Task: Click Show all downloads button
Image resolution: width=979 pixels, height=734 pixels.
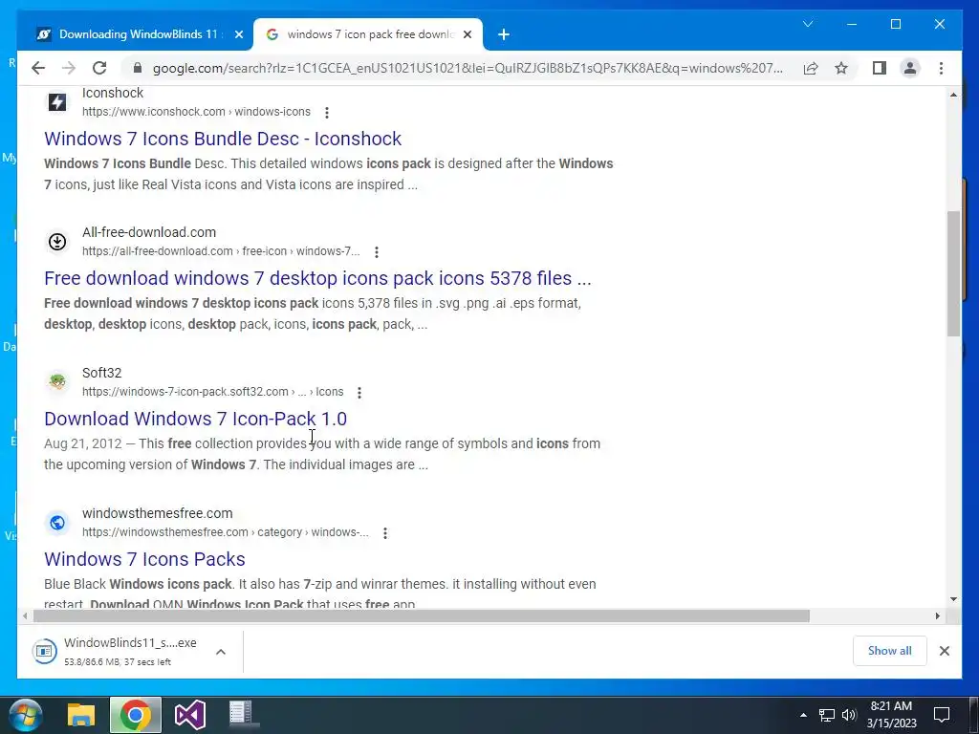Action: coord(889,651)
